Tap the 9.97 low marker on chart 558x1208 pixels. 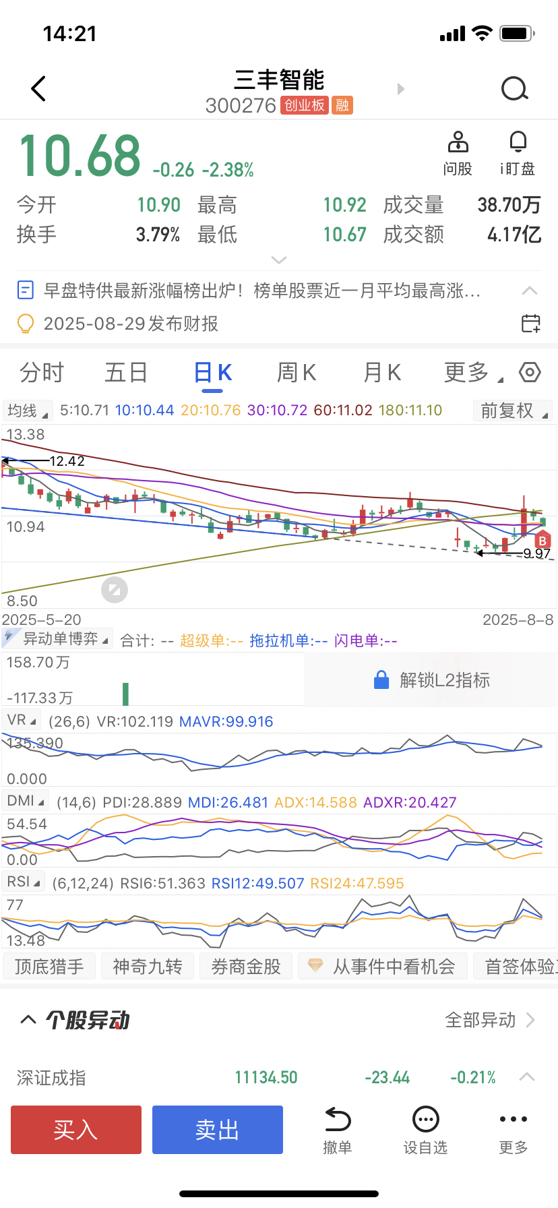[x=537, y=553]
